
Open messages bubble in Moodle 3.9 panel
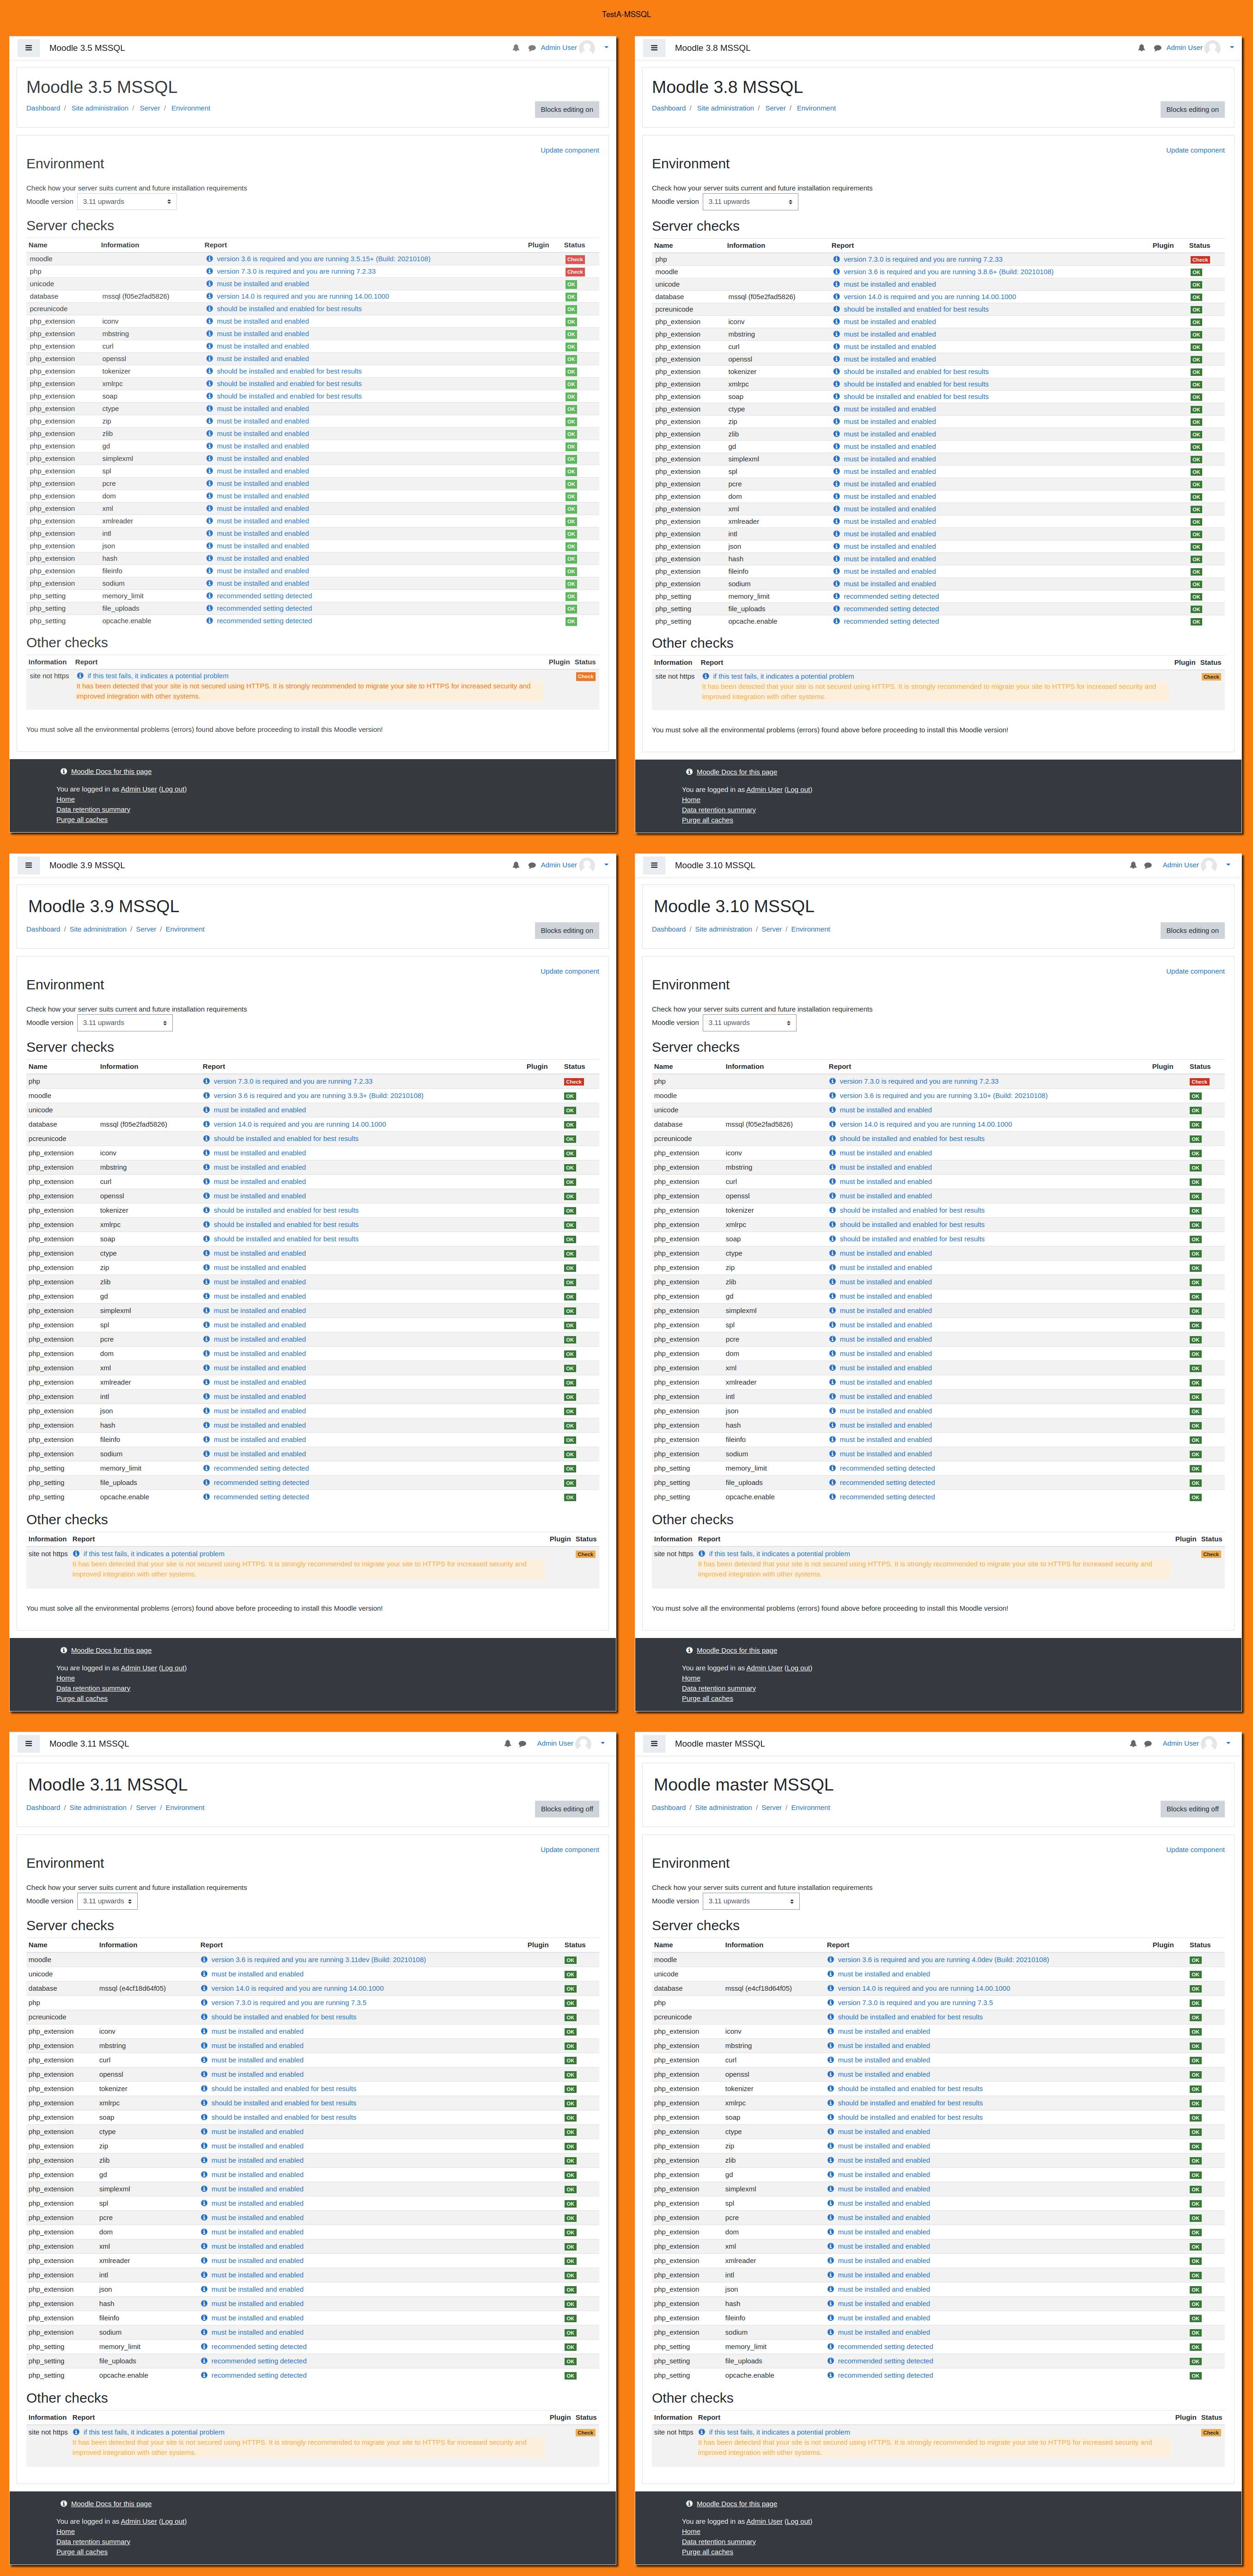click(532, 865)
